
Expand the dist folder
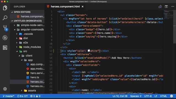click(28, 38)
